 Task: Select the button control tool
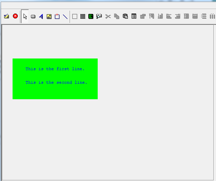click(33, 16)
